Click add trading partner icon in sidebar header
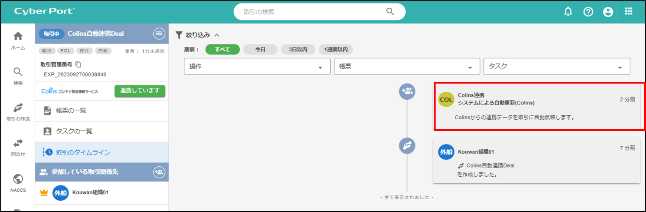 (159, 172)
